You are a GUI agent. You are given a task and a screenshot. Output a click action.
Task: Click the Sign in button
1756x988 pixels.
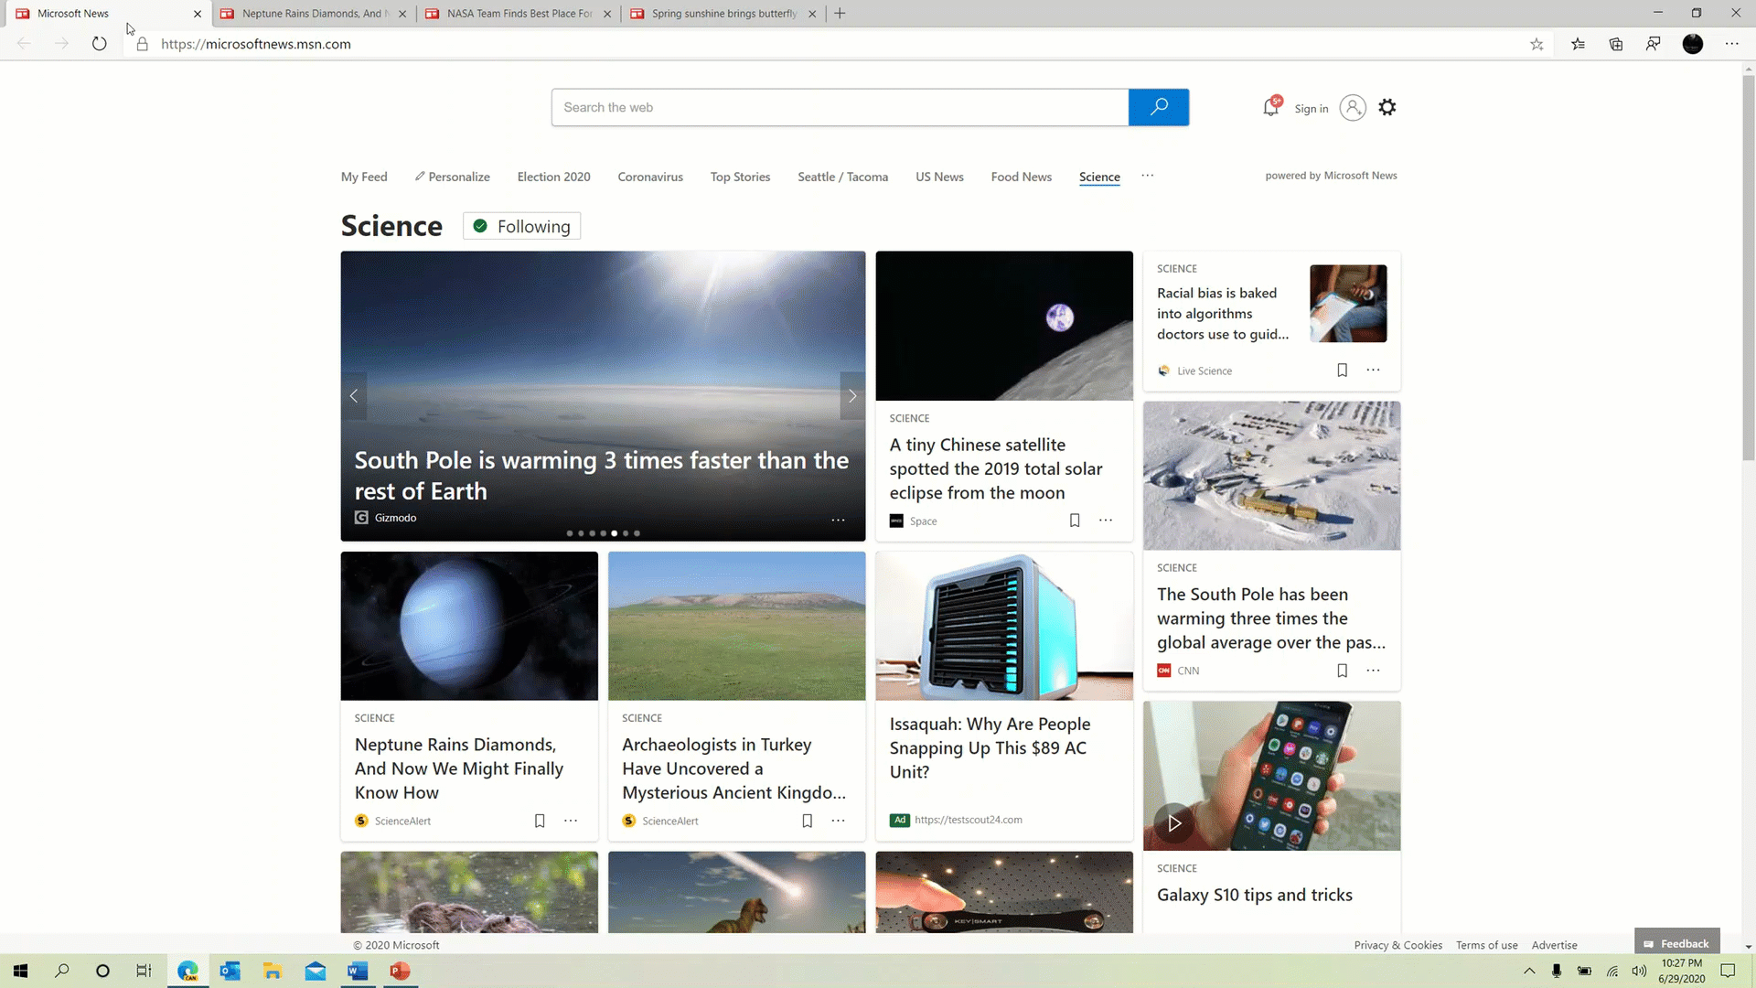click(1311, 107)
